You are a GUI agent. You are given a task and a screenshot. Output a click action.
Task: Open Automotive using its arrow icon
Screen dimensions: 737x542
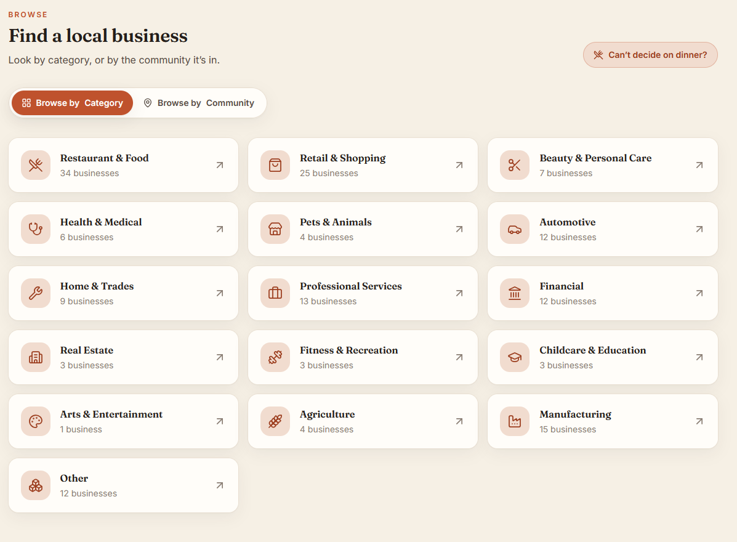tap(699, 229)
